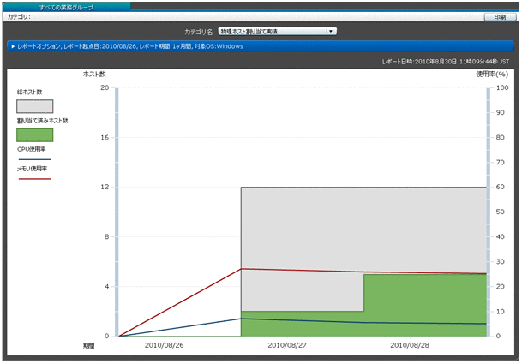522x364 pixels.
Task: Expand the レポートオプション bar triangle
Action: [13, 45]
